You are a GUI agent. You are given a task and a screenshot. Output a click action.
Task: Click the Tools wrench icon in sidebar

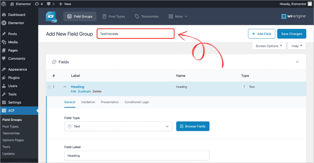pyautogui.click(x=4, y=94)
